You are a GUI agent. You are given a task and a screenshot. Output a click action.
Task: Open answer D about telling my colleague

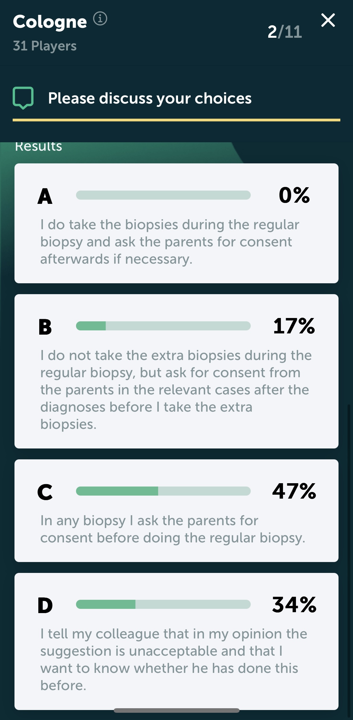click(176, 641)
